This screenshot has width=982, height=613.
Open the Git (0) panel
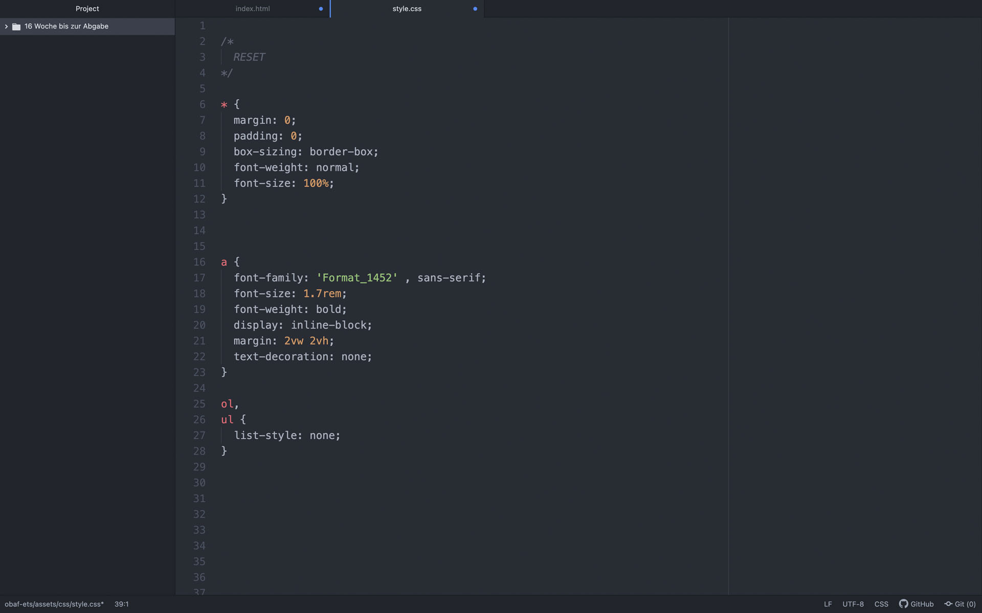[960, 604]
